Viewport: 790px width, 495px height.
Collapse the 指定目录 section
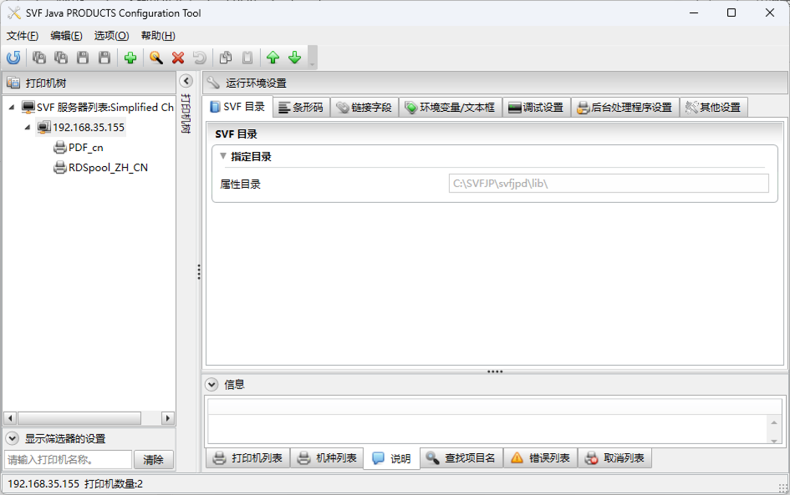click(x=223, y=157)
